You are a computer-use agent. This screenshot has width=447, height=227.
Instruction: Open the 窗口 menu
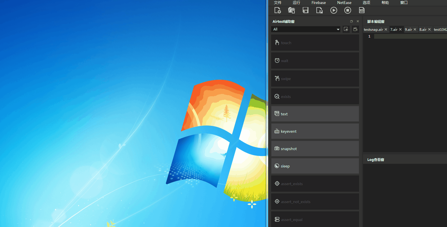click(404, 3)
